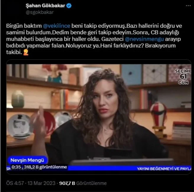The height and width of the screenshot is (192, 194).
Task: Open the @sgokbakar handle
Action: [39, 12]
